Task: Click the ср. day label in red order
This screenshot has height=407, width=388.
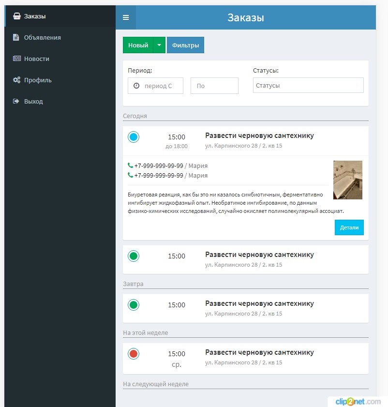Action: tap(177, 364)
